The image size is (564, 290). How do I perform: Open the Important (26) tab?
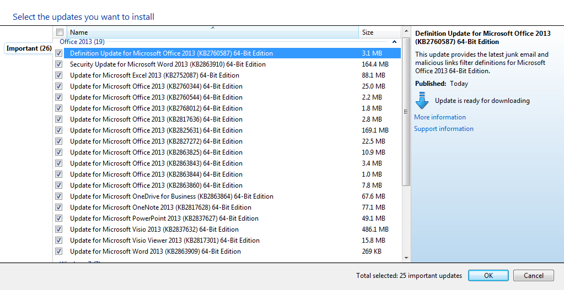tap(29, 48)
